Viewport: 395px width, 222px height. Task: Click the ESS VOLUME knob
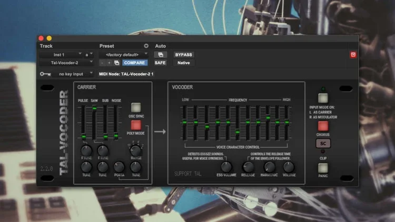click(226, 167)
